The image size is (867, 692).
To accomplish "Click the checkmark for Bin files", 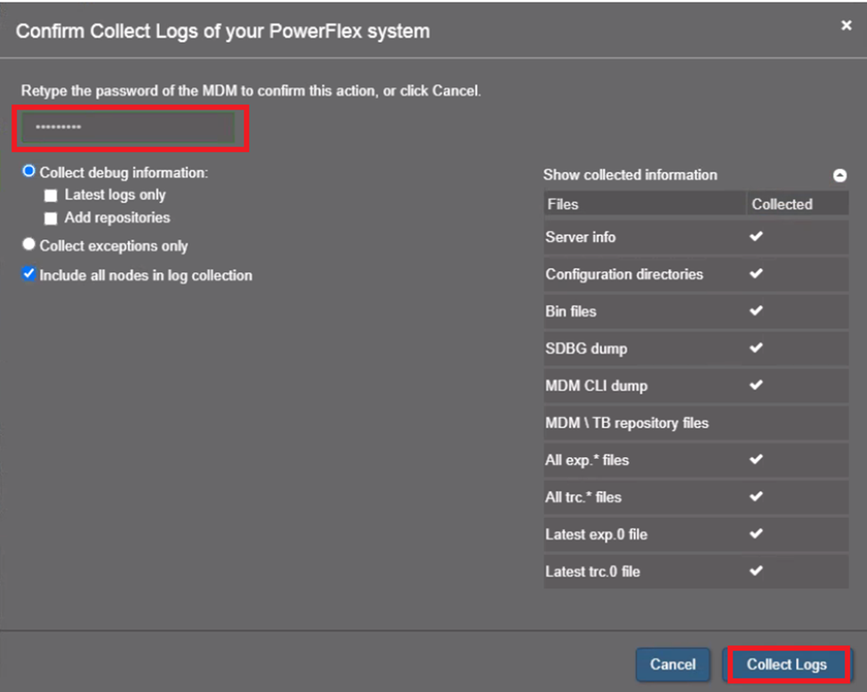I will click(x=753, y=311).
